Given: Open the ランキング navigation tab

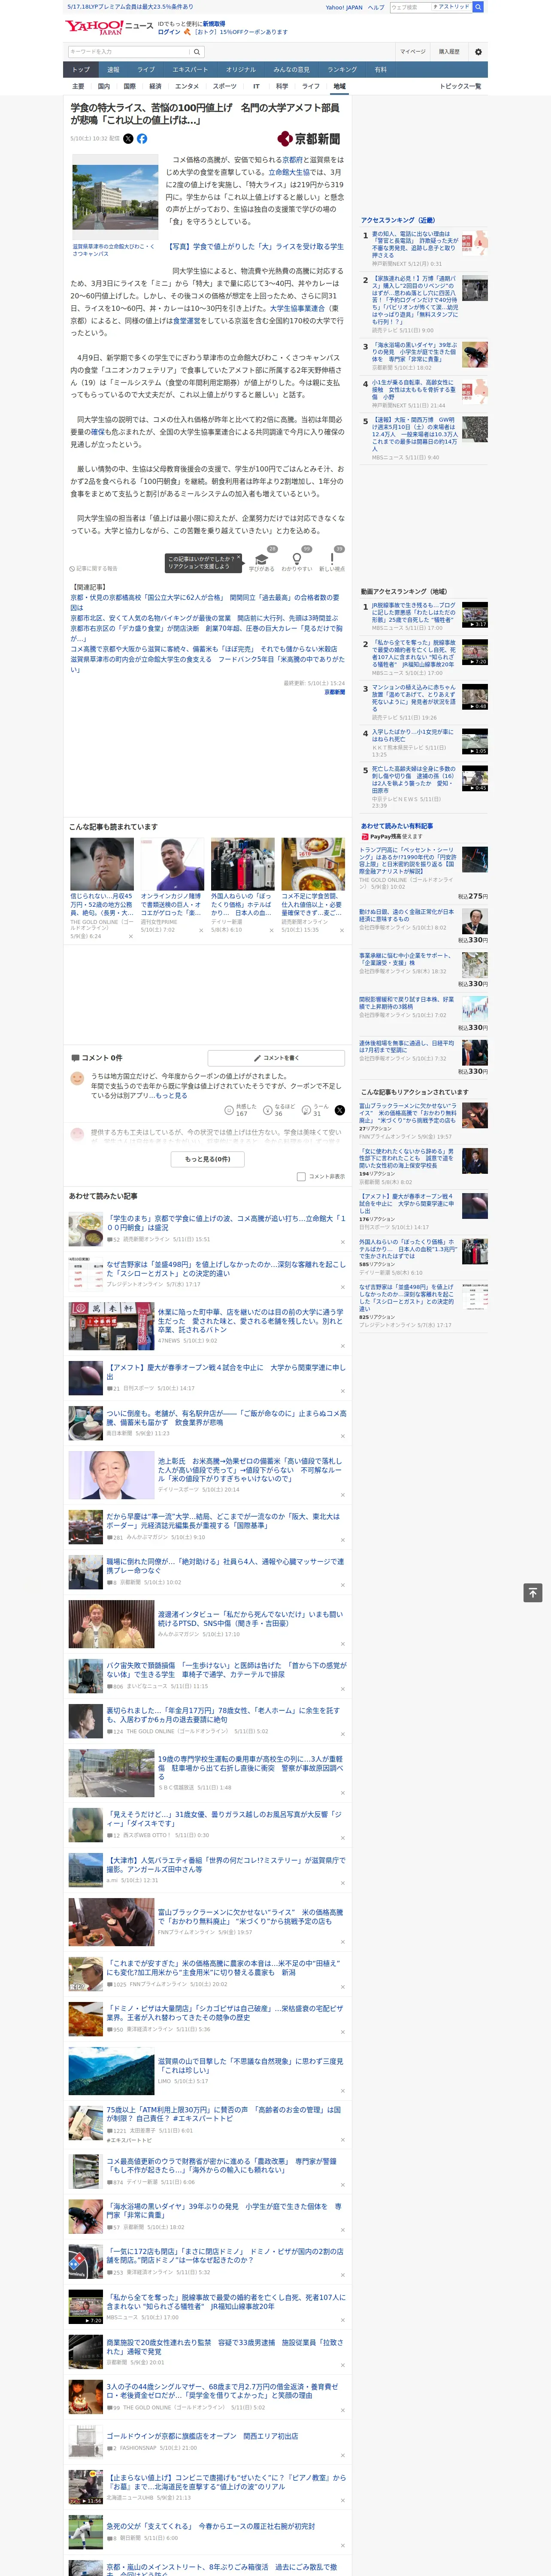Looking at the screenshot, I should 342,70.
